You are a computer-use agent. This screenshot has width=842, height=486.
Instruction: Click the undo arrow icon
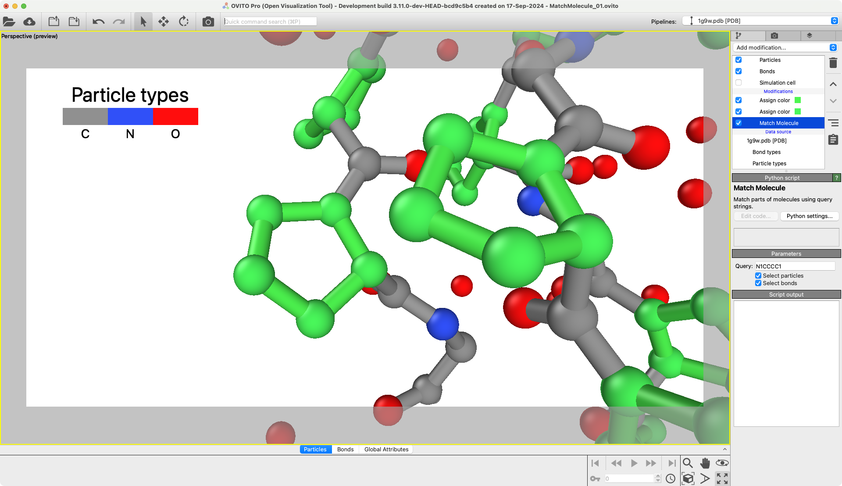[x=98, y=21]
